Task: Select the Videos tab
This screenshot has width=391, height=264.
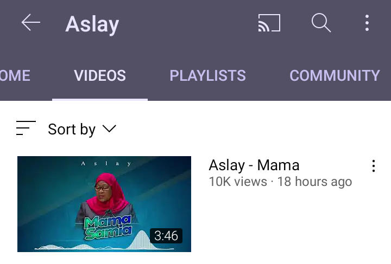Action: pyautogui.click(x=100, y=75)
